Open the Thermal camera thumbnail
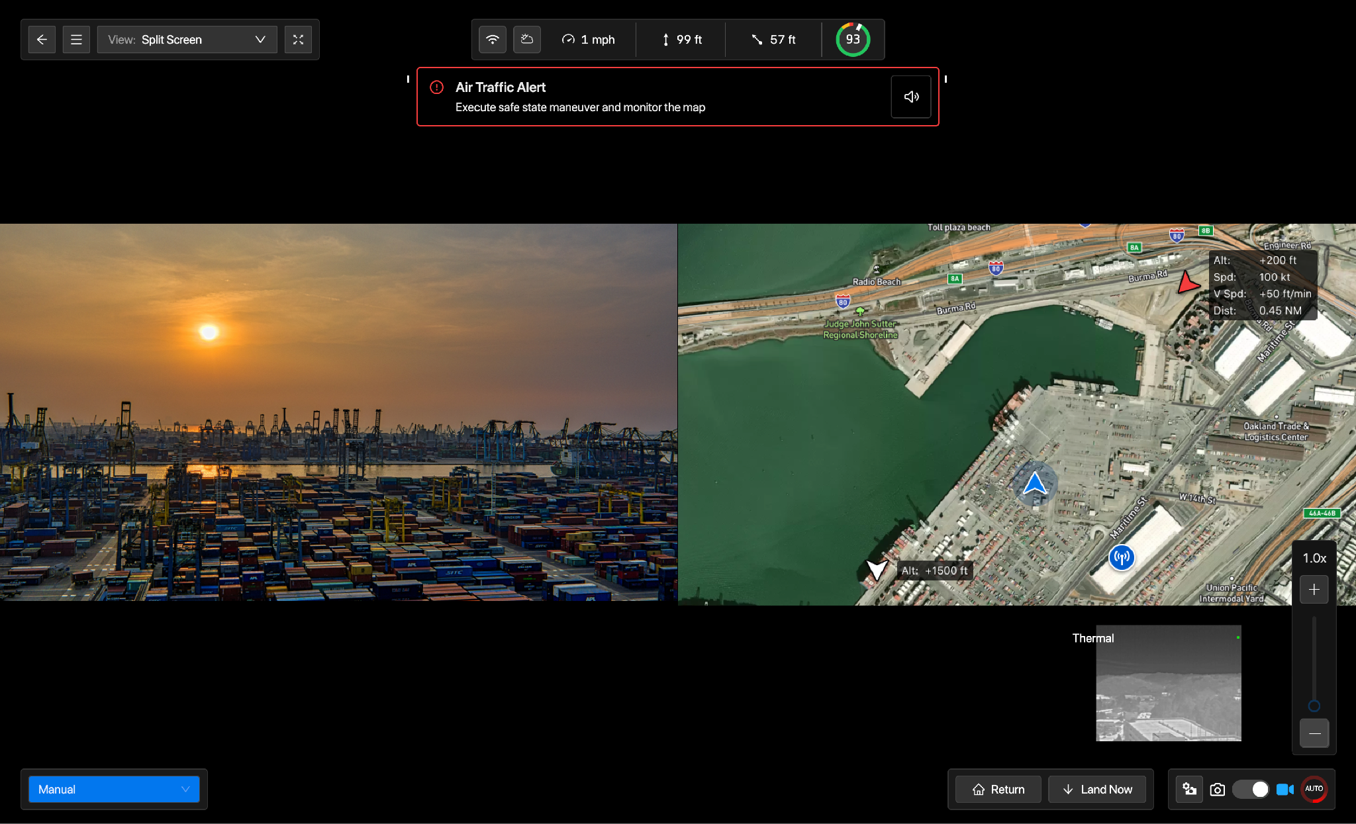Viewport: 1356px width, 824px height. [1168, 683]
